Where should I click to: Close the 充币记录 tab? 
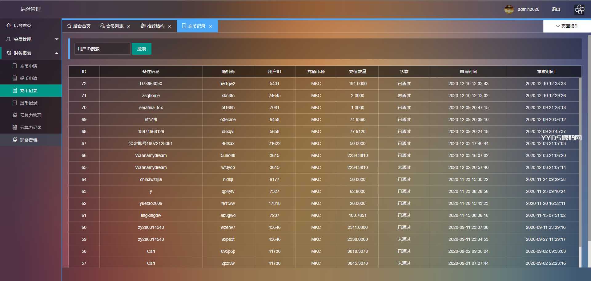pos(211,26)
